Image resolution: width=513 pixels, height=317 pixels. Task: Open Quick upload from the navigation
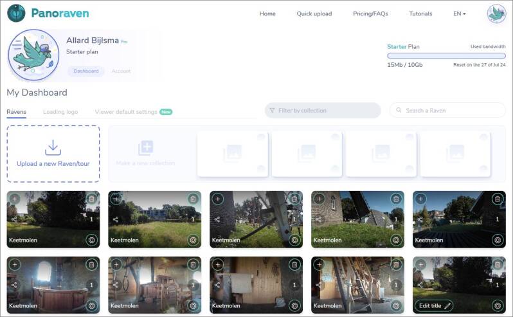pyautogui.click(x=314, y=14)
